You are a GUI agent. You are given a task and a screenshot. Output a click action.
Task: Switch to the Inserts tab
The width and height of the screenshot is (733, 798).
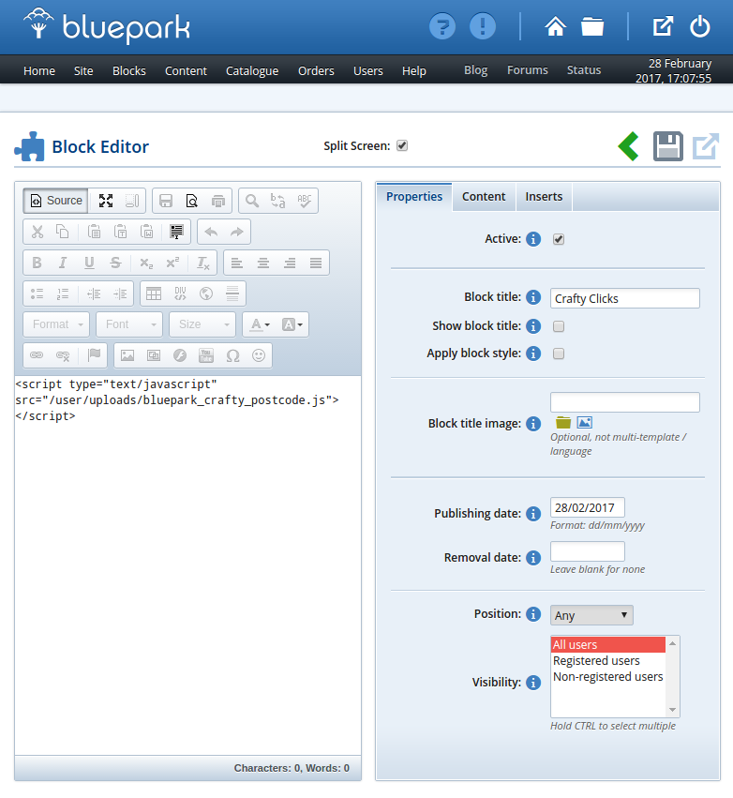pos(544,196)
